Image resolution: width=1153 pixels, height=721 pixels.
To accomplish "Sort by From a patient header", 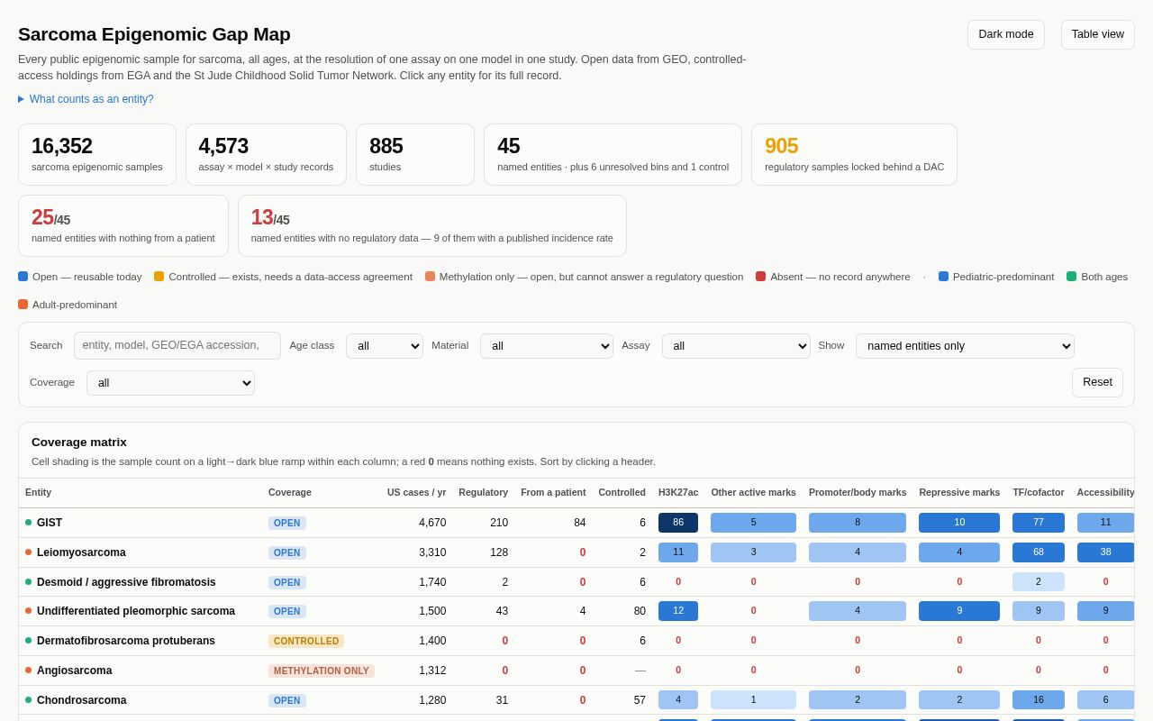I will (x=553, y=492).
